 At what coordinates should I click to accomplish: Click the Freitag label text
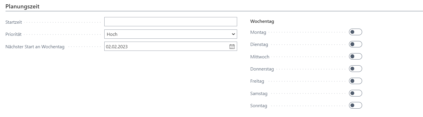tap(257, 81)
